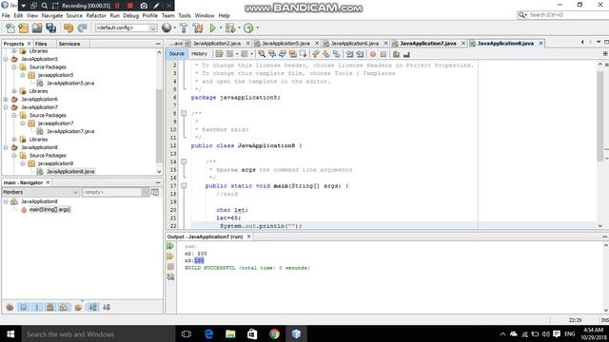This screenshot has width=609, height=342.
Task: Switch to the JavaApplication5.java editor tab
Action: click(285, 43)
